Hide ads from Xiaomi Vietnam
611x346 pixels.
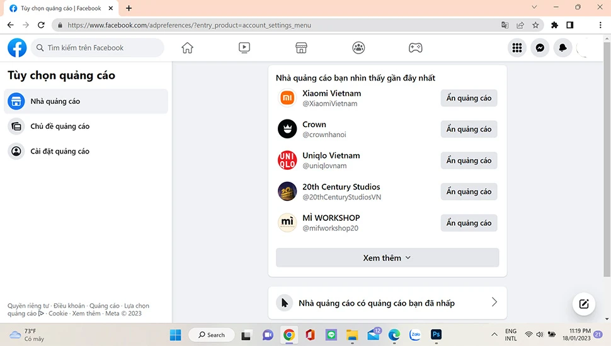(x=469, y=98)
